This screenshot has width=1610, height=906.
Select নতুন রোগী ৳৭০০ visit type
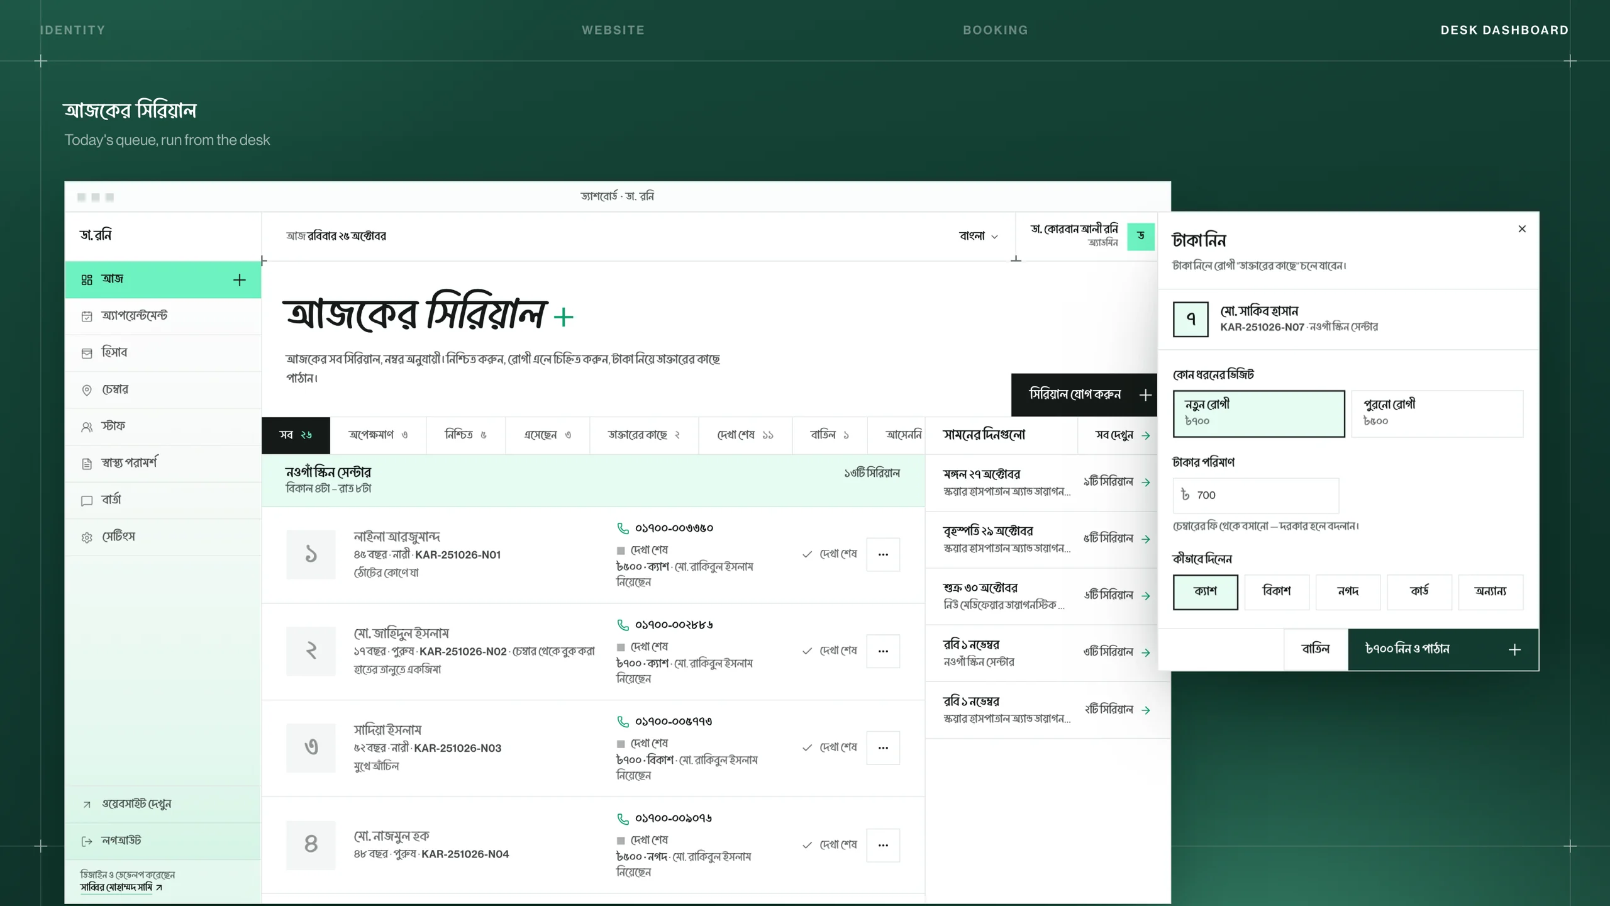point(1258,413)
